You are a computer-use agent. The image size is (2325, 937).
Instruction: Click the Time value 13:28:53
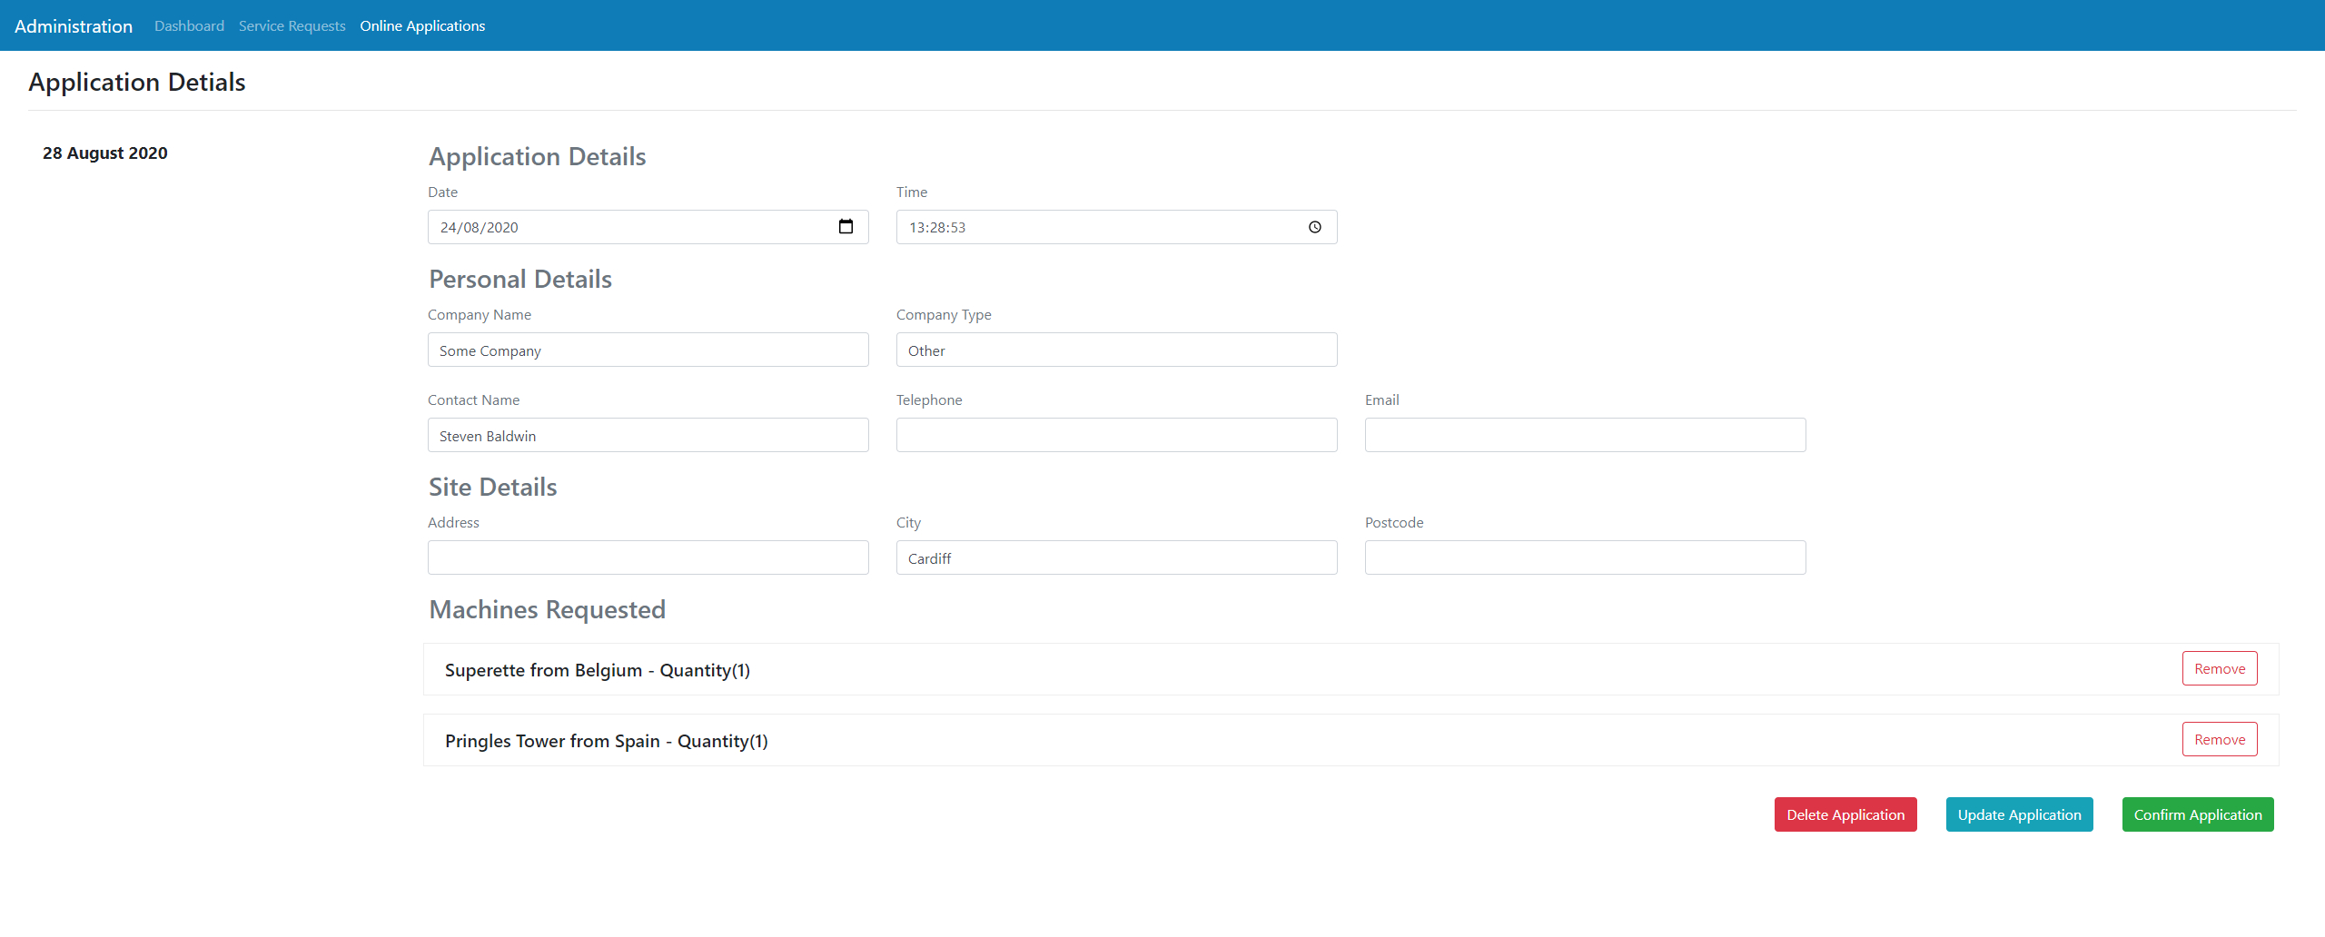[x=937, y=227]
